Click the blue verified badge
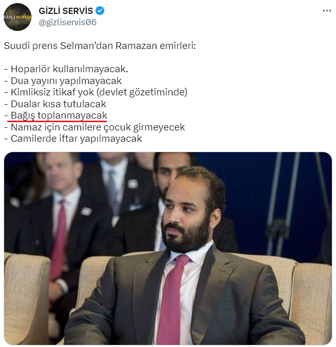Image resolution: width=336 pixels, height=347 pixels. coord(100,11)
